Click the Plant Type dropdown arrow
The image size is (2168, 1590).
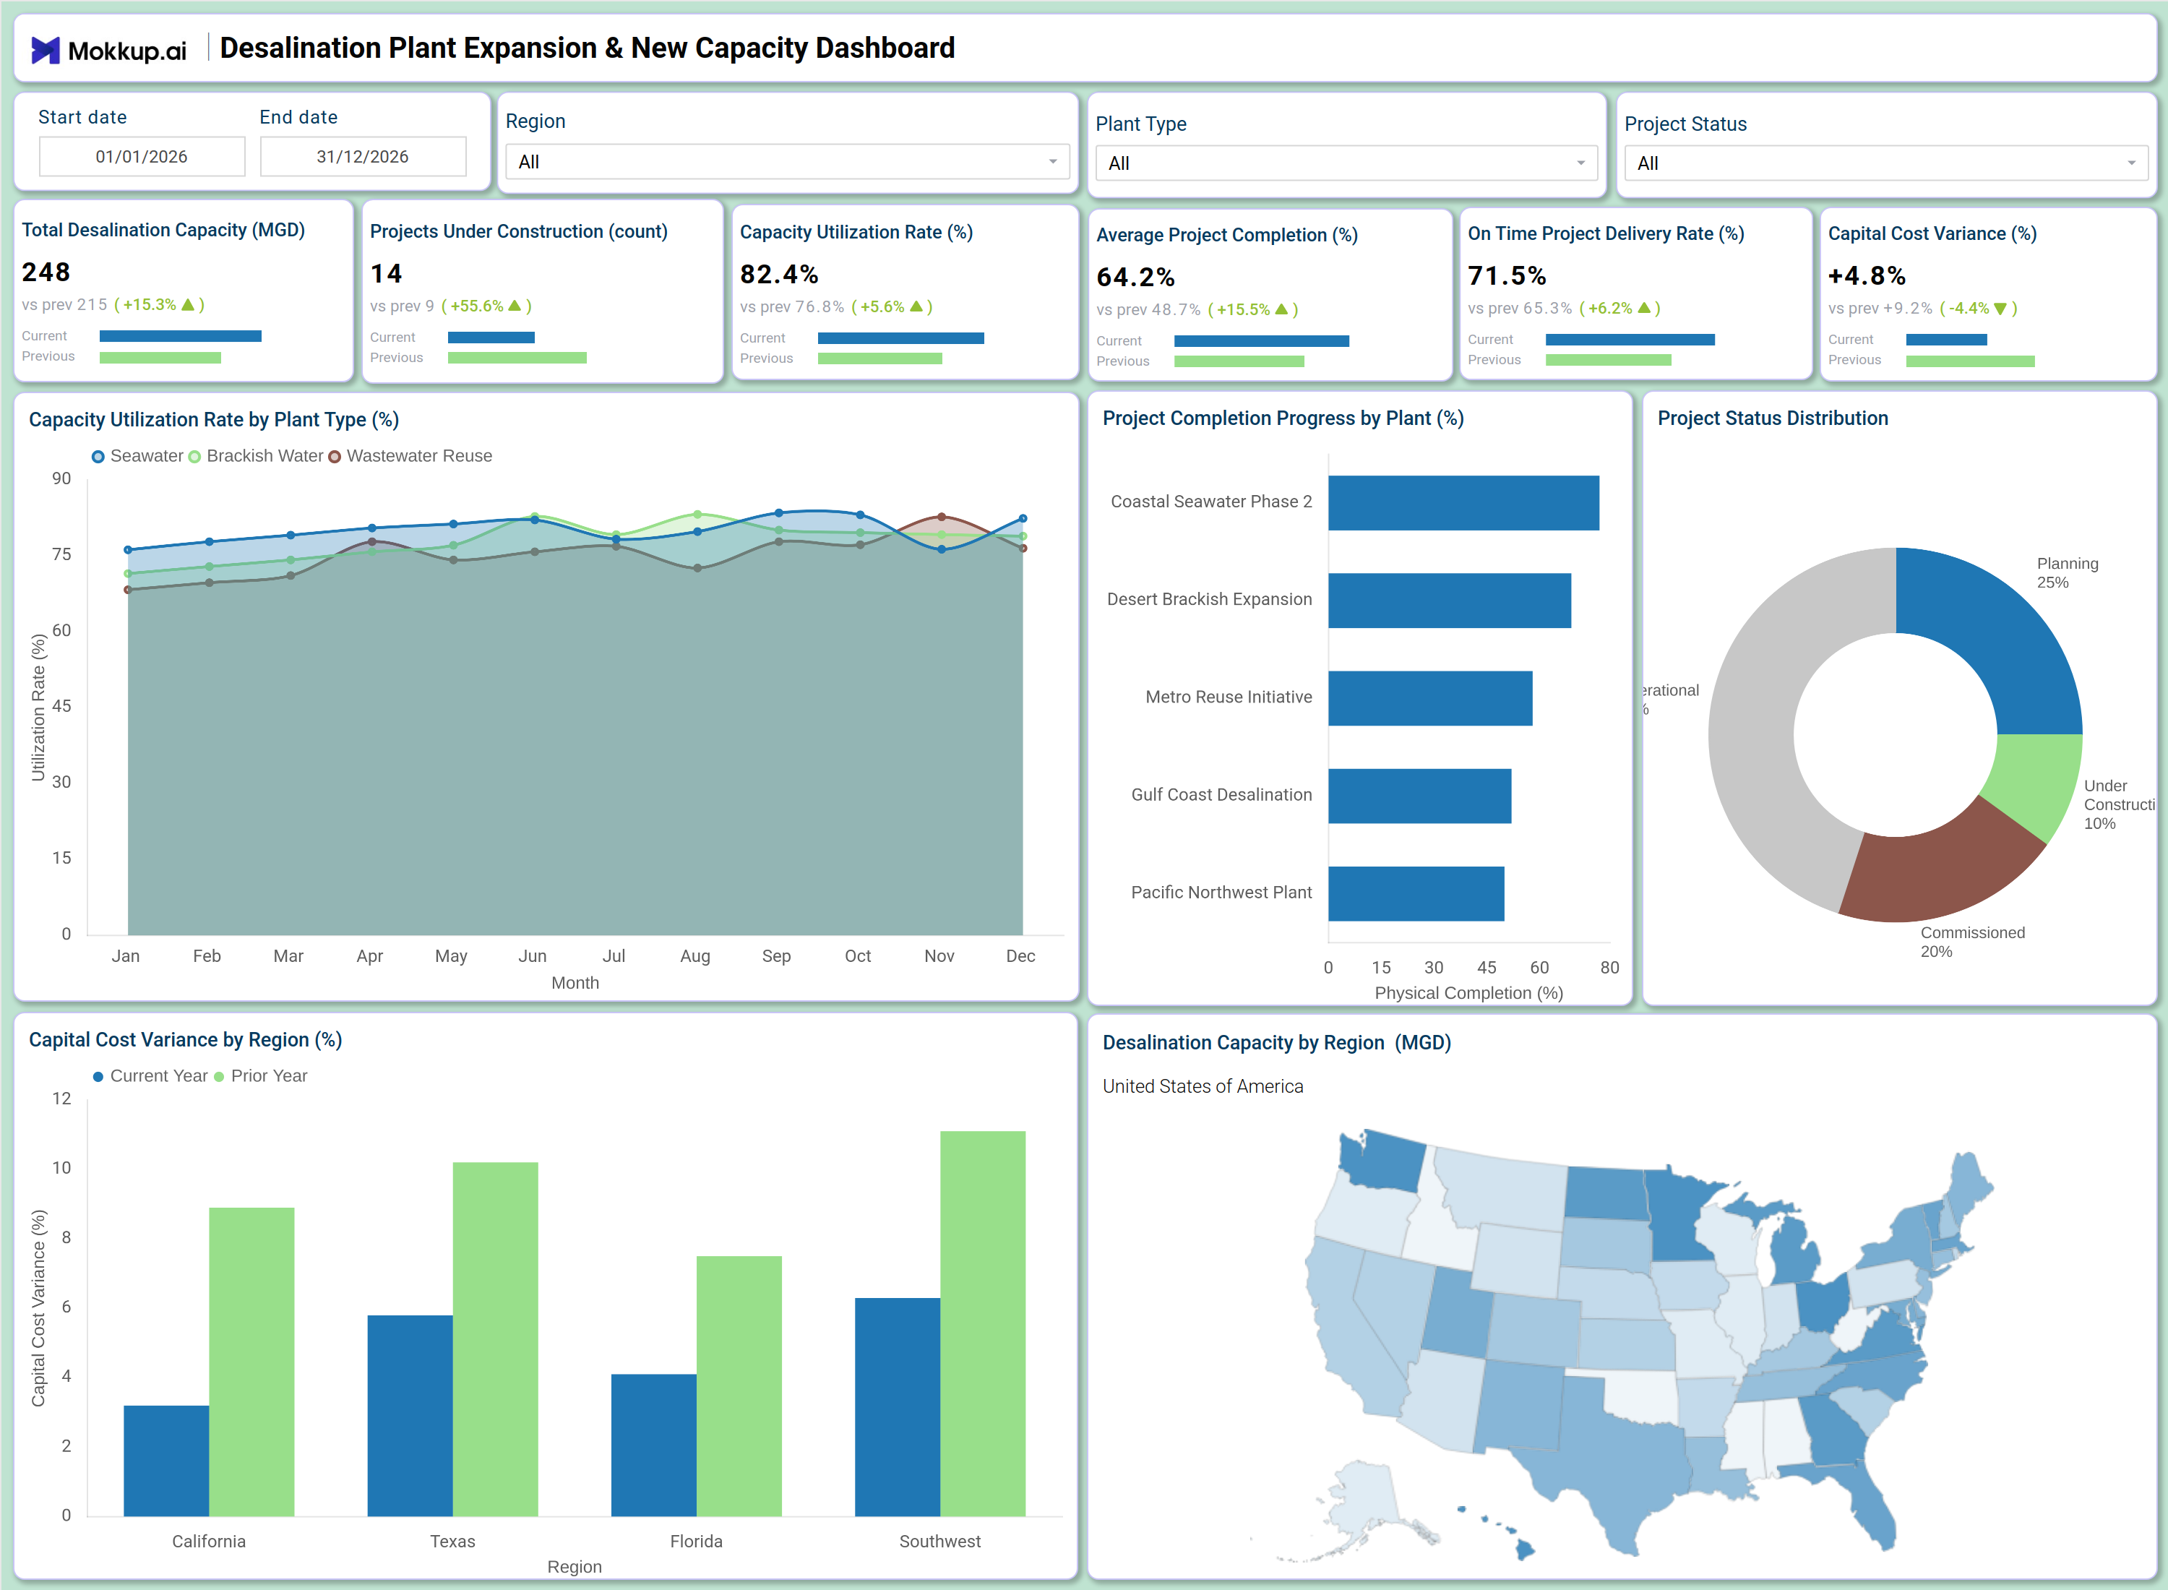1581,163
